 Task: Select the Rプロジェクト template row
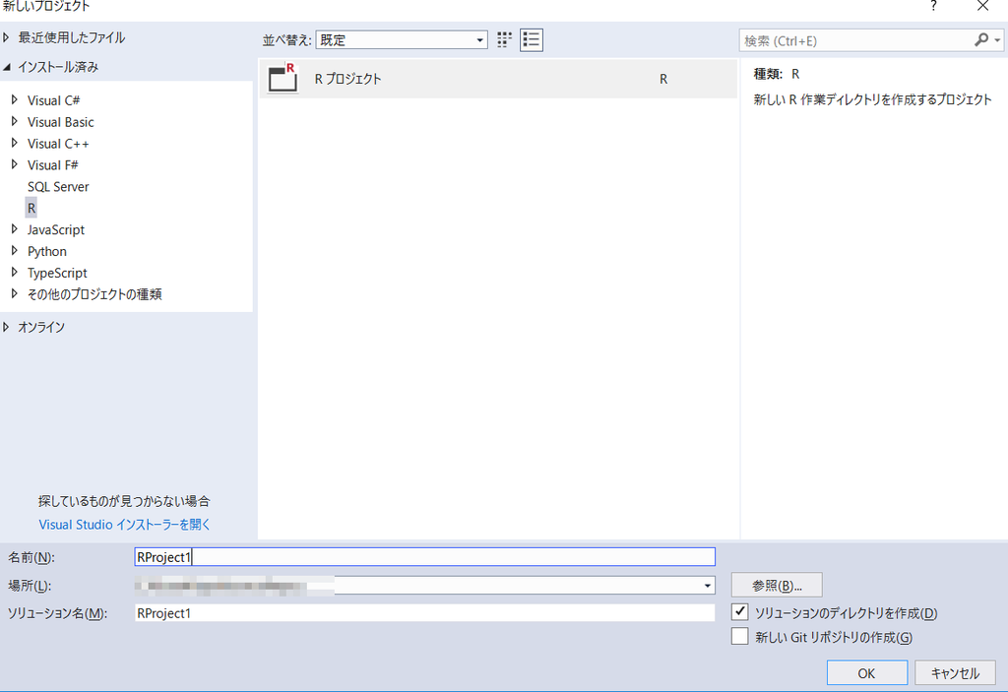click(498, 79)
